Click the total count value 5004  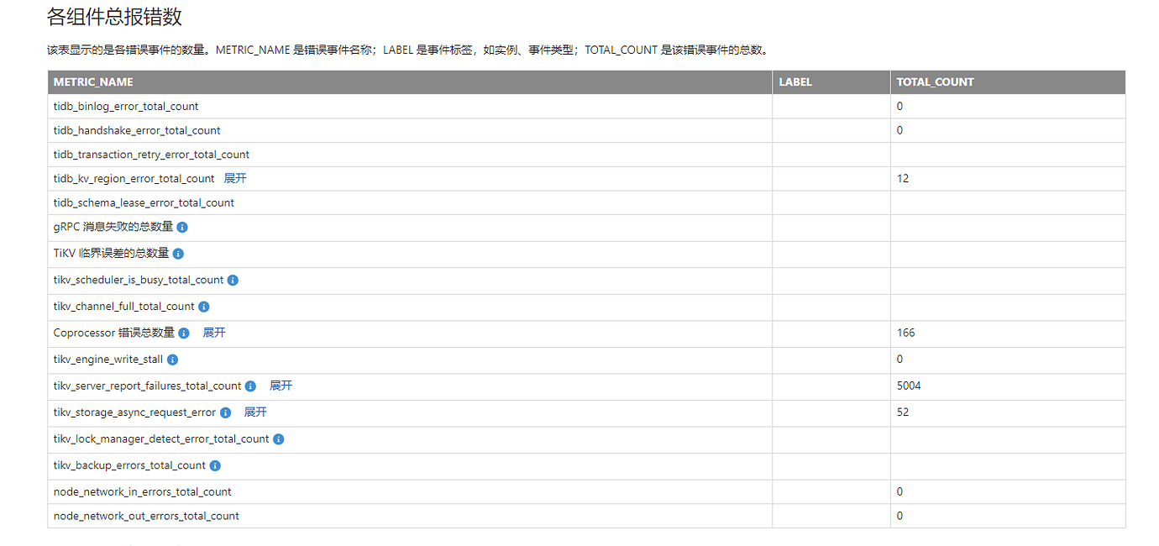point(909,386)
